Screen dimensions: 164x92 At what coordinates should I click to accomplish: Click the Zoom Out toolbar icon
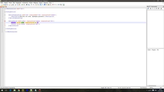[x=33, y=5]
